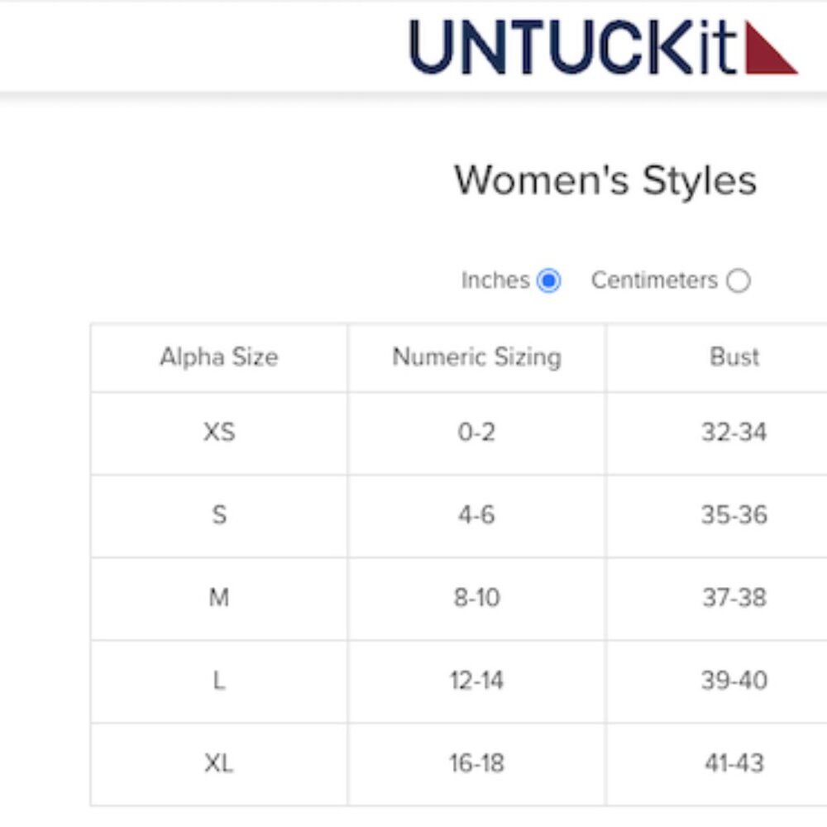827x827 pixels.
Task: Click the Numeric Sizing column header
Action: [x=477, y=357]
